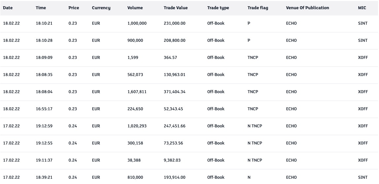This screenshot has height=184, width=379.
Task: Click the Date column header
Action: (8, 8)
